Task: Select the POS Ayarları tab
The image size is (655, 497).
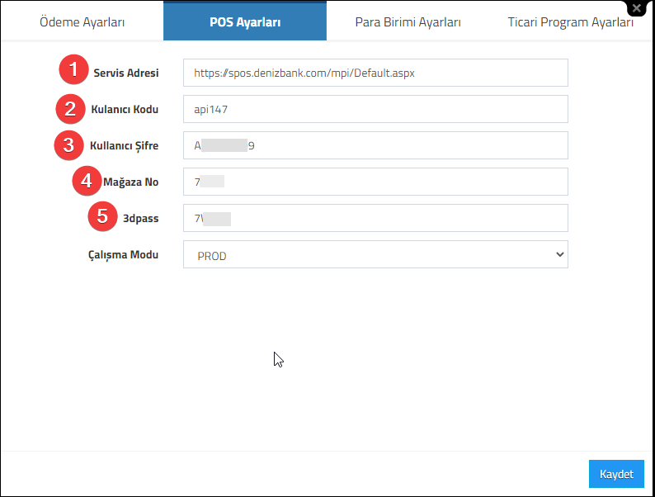Action: coord(245,21)
